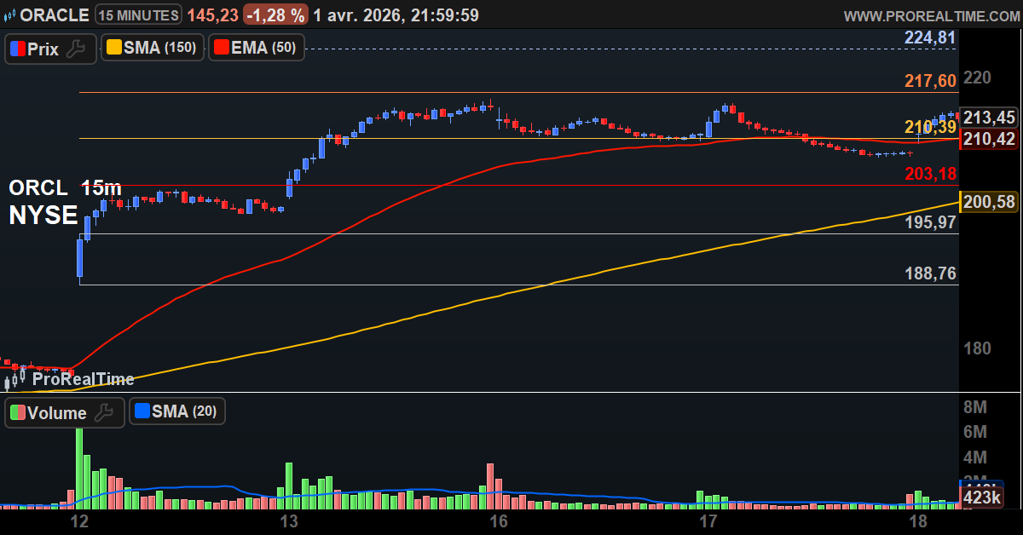Viewport: 1023px width, 535px height.
Task: Click the blue-red price color icon in Prix button
Action: click(19, 49)
